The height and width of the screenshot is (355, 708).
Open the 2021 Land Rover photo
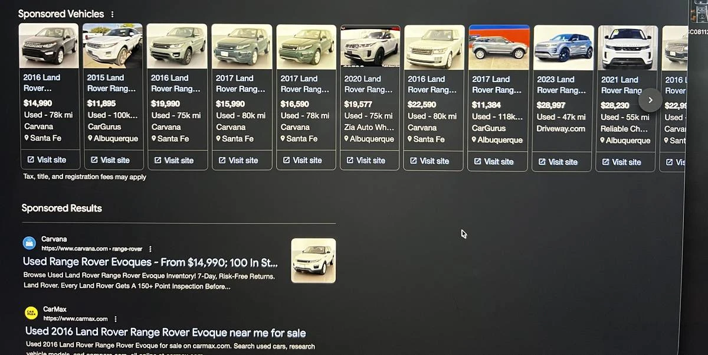click(628, 48)
